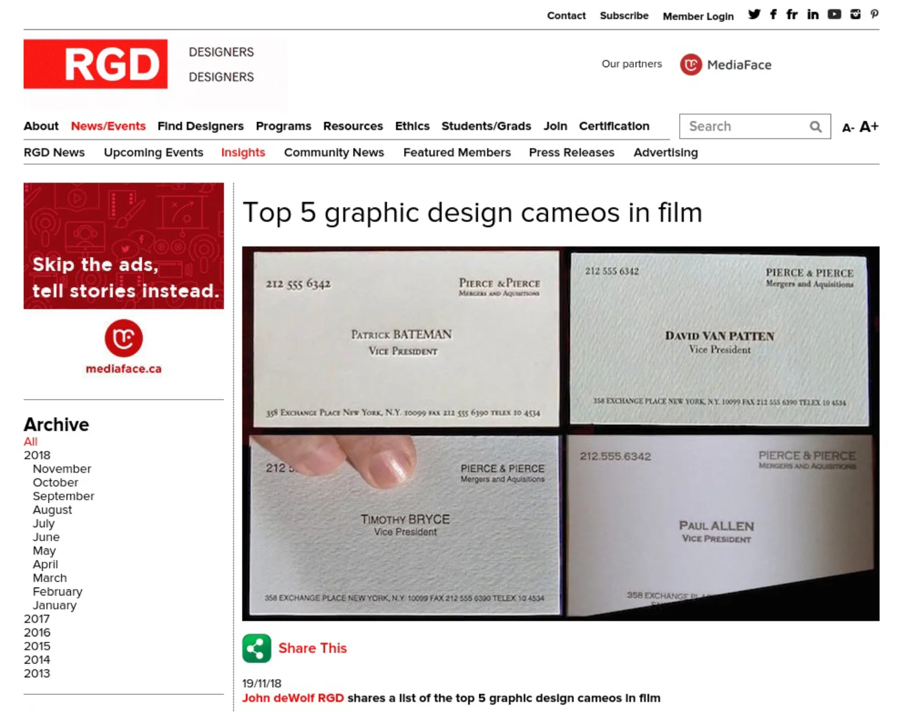Click the green Share This icon
Image resolution: width=916 pixels, height=712 pixels.
pyautogui.click(x=256, y=648)
